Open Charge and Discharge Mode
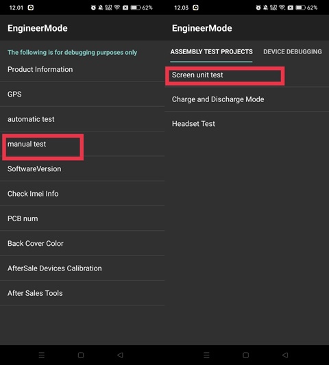 point(247,99)
